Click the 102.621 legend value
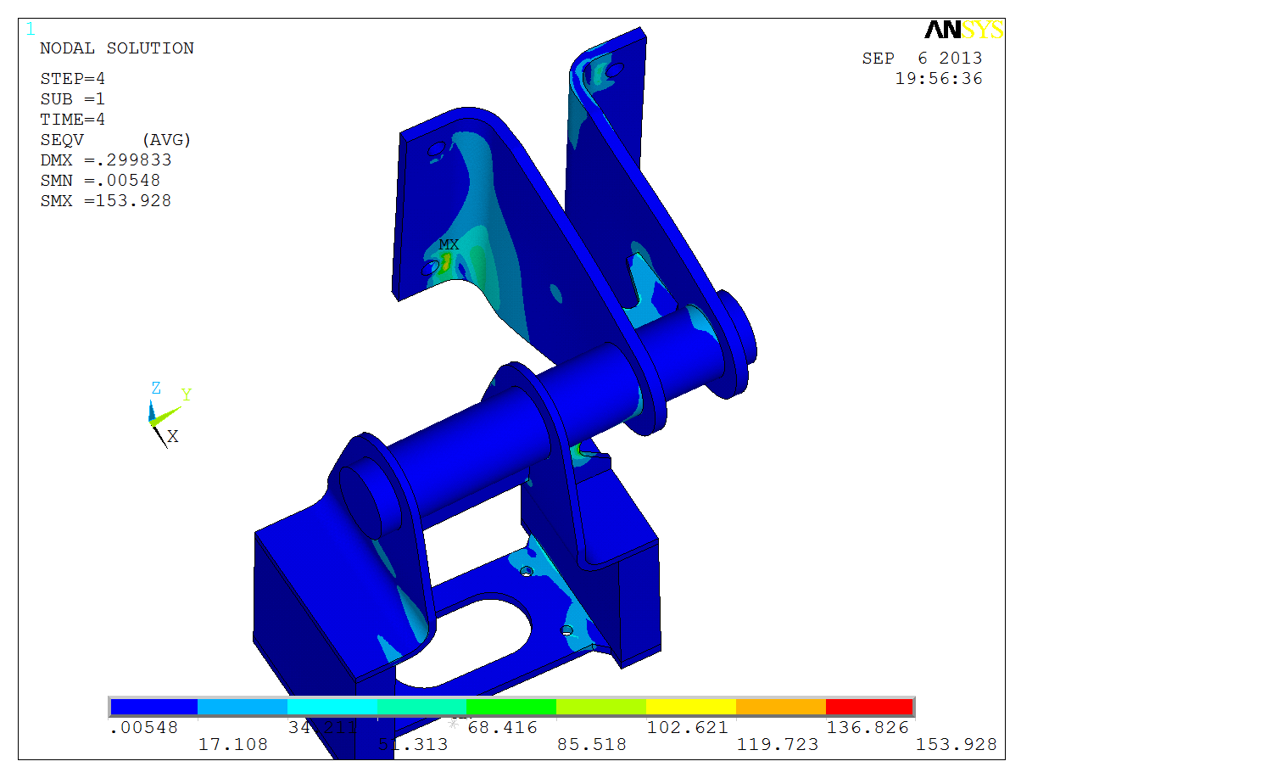This screenshot has height=778, width=1261. click(x=688, y=728)
